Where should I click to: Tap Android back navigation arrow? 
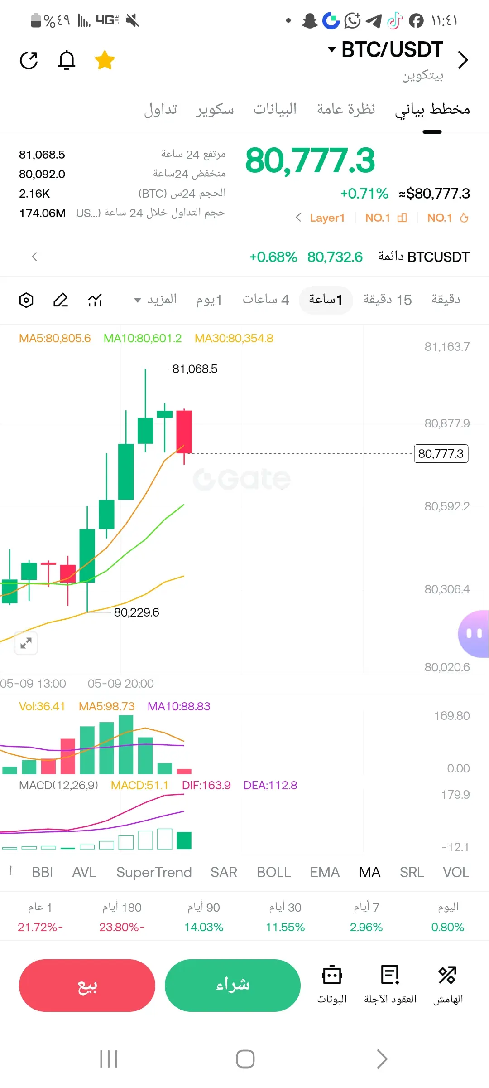pos(382,1059)
